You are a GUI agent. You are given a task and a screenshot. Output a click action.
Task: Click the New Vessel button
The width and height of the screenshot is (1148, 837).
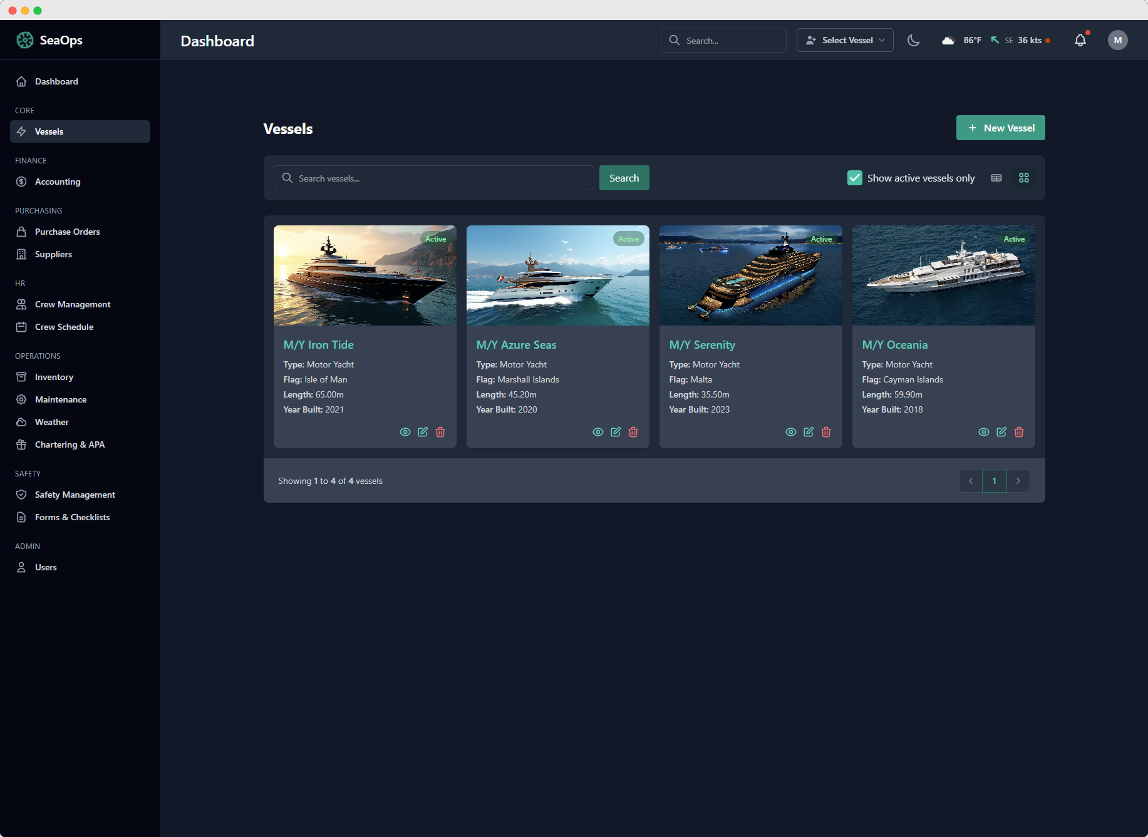tap(1000, 128)
